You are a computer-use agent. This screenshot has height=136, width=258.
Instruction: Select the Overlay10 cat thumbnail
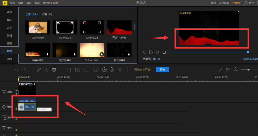click(x=38, y=27)
